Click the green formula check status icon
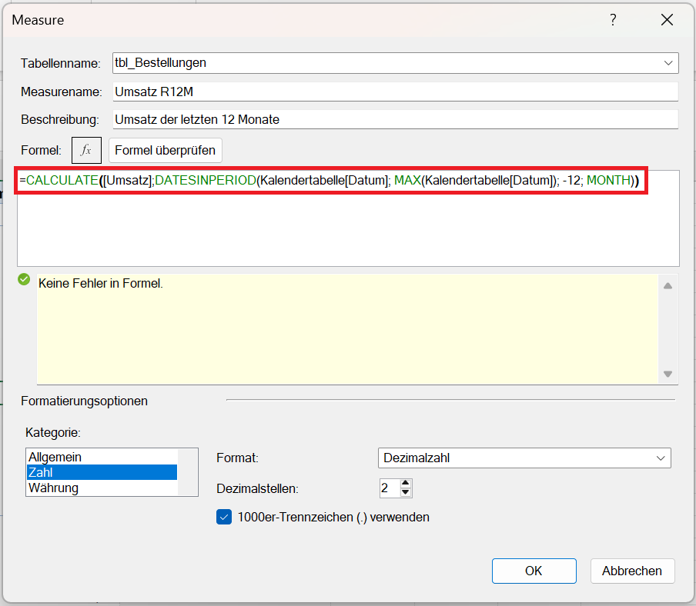Viewport: 696px width, 606px height. [24, 279]
